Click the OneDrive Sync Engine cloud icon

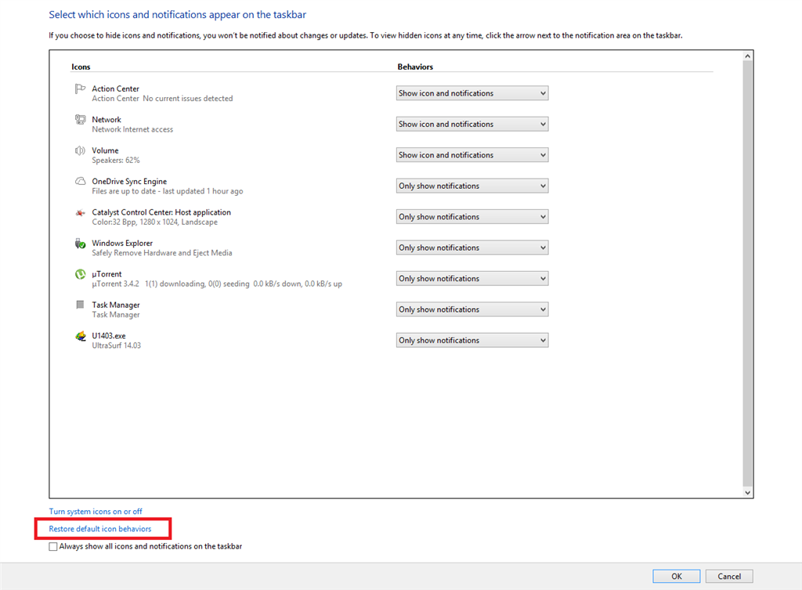[x=81, y=181]
